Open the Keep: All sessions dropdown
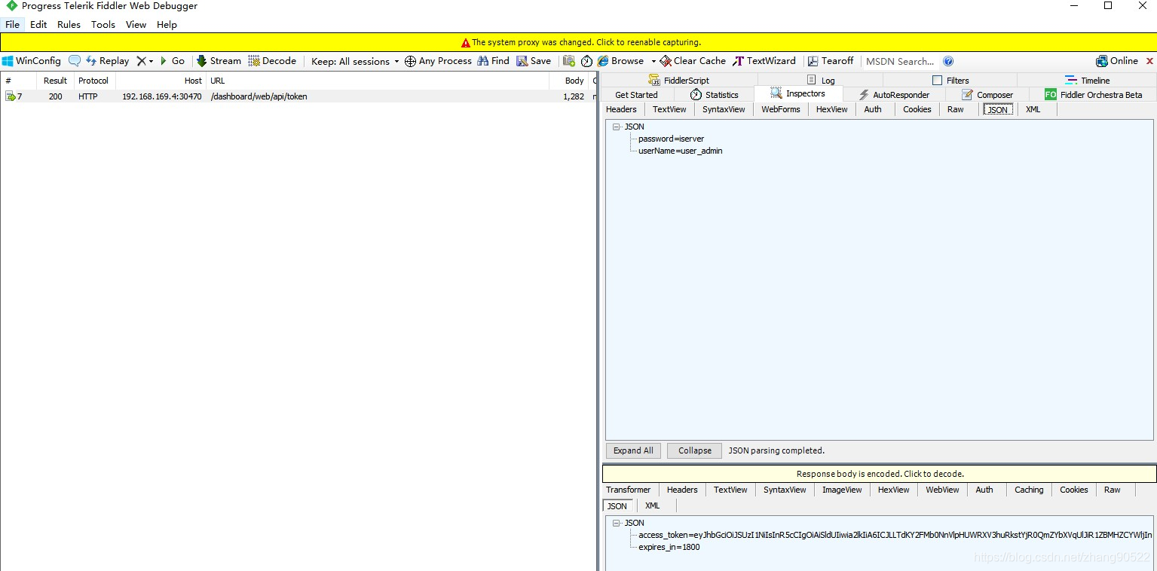 click(355, 61)
